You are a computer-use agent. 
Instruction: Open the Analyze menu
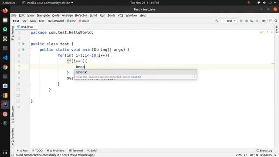click(67, 15)
